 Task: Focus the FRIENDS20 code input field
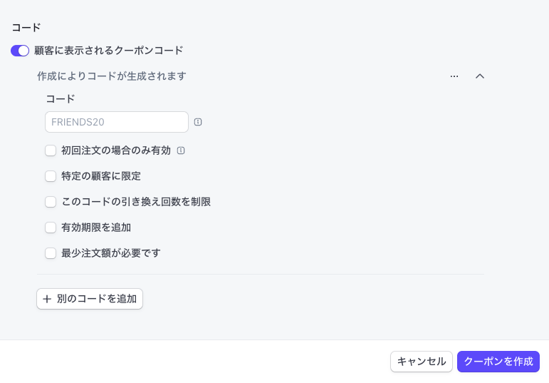pos(117,122)
